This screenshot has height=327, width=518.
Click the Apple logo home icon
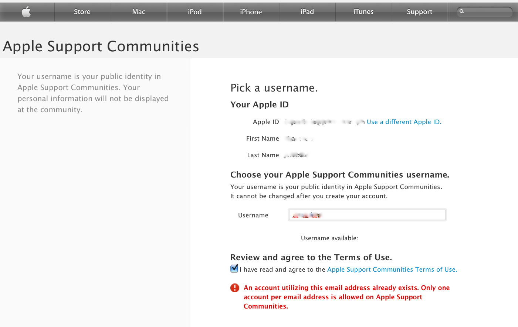26,12
